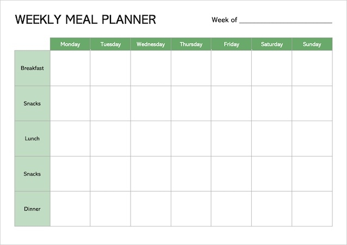Image resolution: width=347 pixels, height=245 pixels.
Task: Click the Friday column header
Action: [x=231, y=44]
